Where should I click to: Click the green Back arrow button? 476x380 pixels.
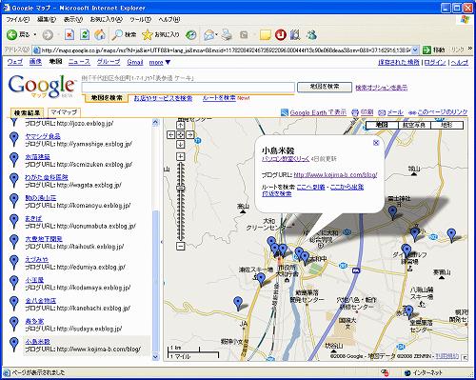[x=12, y=34]
